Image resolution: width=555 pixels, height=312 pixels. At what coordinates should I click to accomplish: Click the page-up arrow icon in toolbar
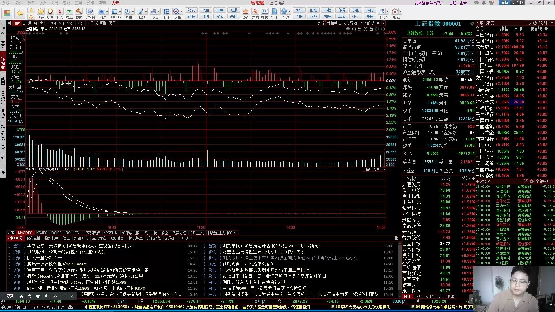pyautogui.click(x=31, y=10)
